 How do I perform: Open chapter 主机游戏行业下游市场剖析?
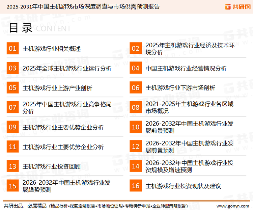[x=180, y=88]
